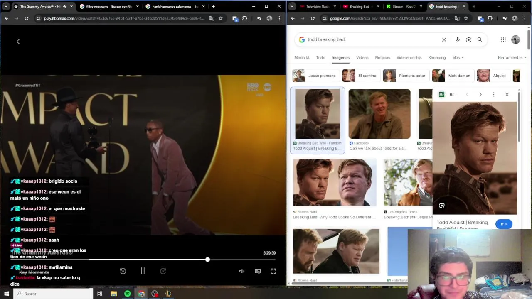Open the Google apps grid
This screenshot has width=532, height=299.
[x=503, y=39]
